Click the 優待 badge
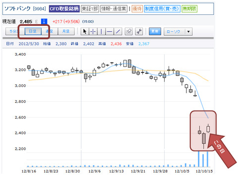 137,8
